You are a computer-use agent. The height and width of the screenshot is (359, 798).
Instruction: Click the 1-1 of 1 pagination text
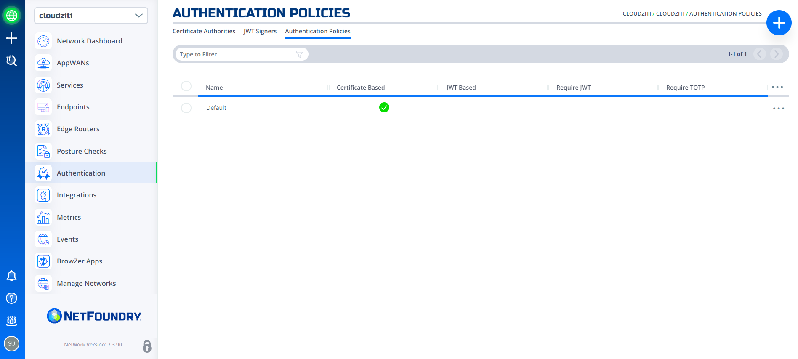[x=737, y=54]
